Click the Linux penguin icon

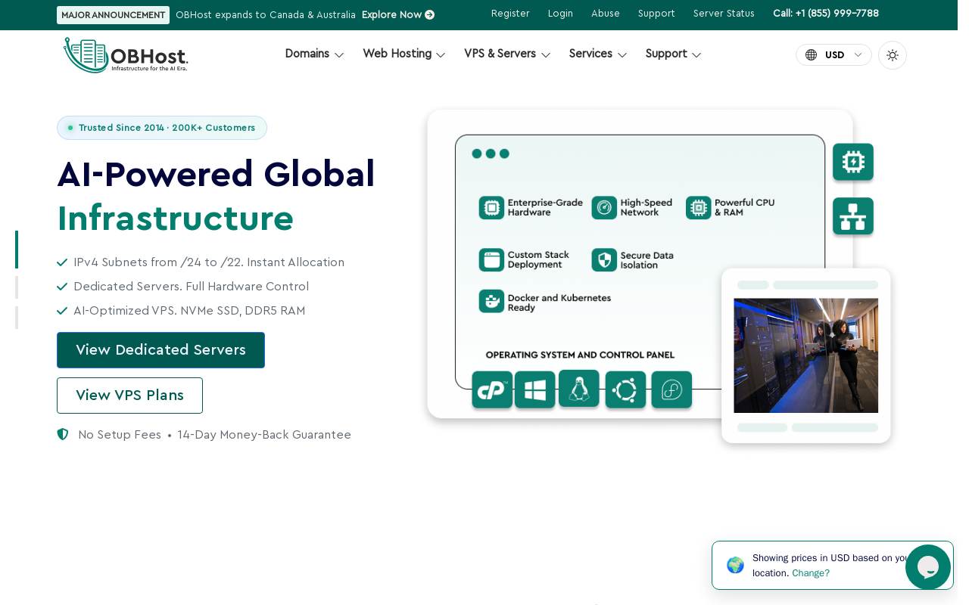click(x=579, y=389)
